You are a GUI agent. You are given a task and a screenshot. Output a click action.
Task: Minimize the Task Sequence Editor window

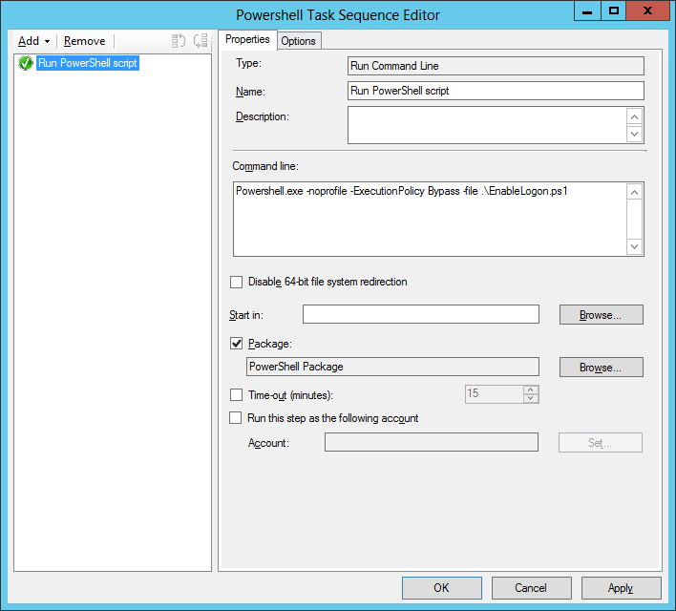(587, 11)
